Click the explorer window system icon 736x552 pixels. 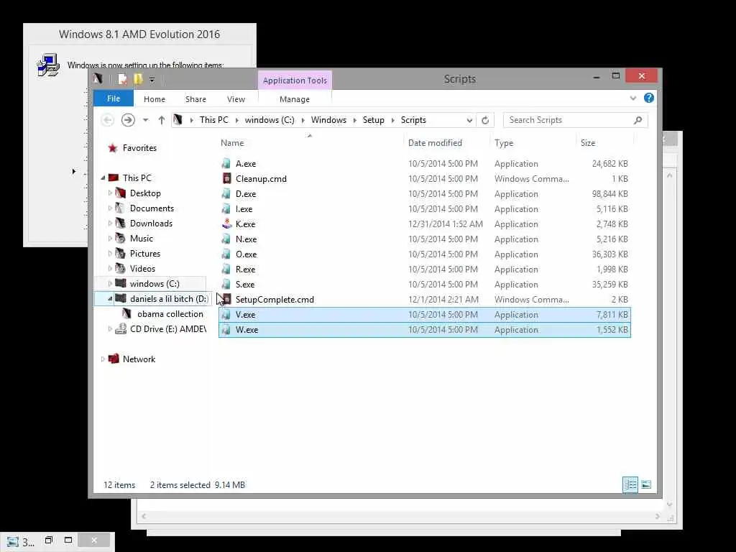click(98, 79)
